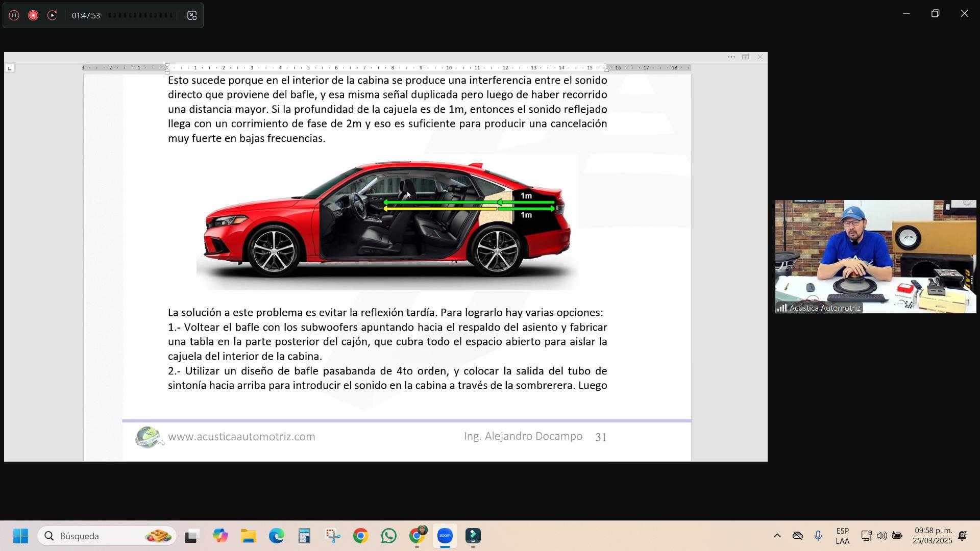Click the tab stop selector on ruler
980x551 pixels.
click(10, 68)
